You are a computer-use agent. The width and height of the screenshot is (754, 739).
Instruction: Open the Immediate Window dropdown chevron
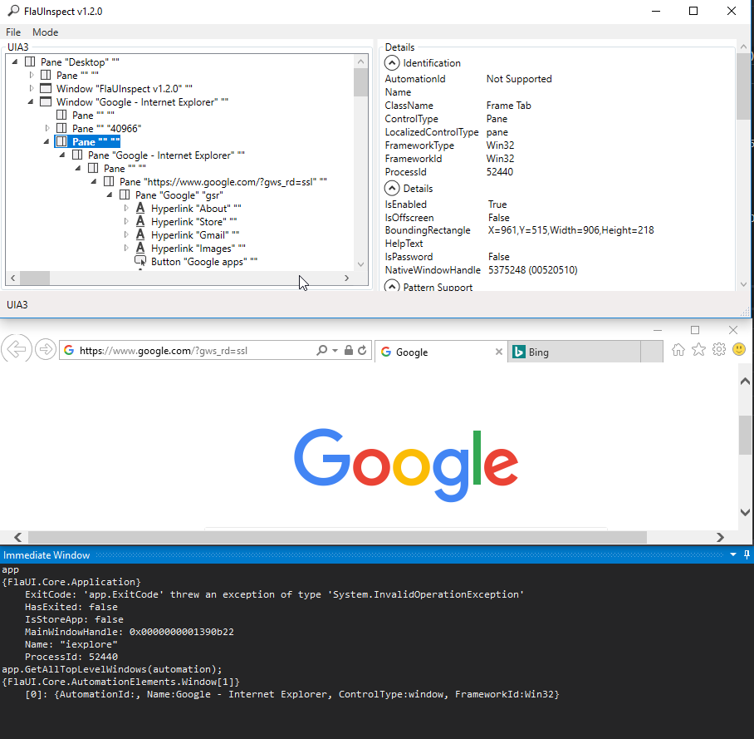732,554
